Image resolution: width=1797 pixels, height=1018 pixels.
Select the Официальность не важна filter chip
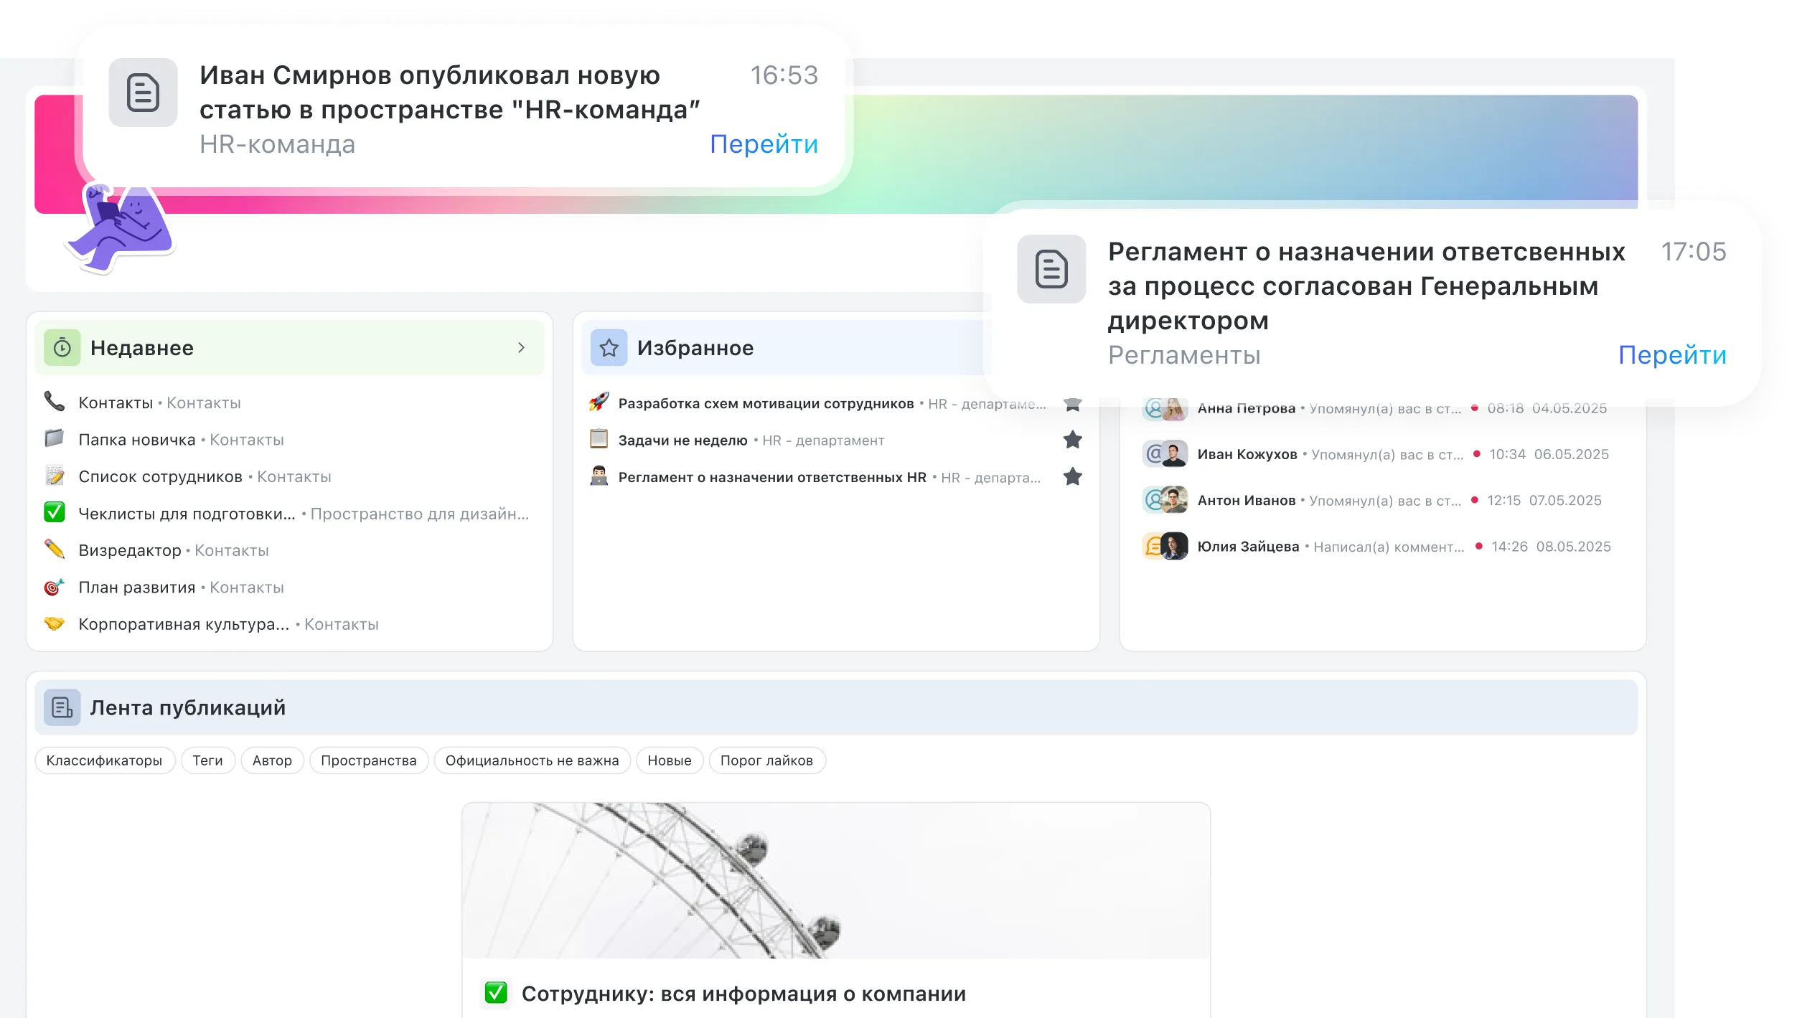click(532, 760)
